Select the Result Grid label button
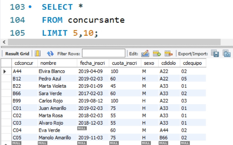The height and width of the screenshot is (145, 233). [x=17, y=54]
